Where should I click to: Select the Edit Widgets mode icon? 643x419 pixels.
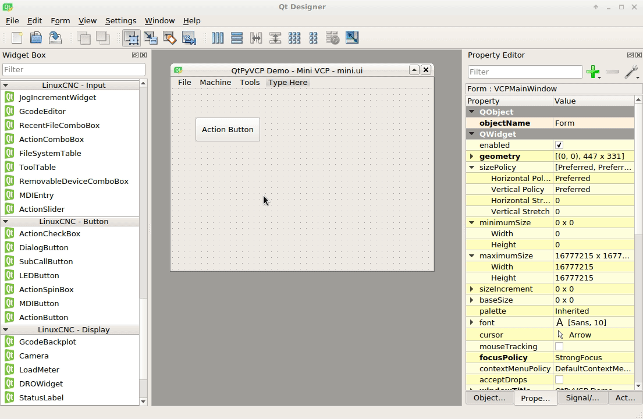(132, 38)
